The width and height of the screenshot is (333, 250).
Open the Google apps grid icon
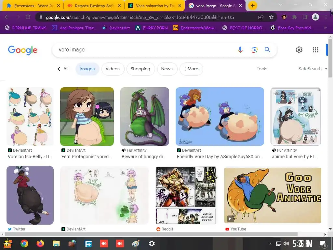pyautogui.click(x=315, y=50)
